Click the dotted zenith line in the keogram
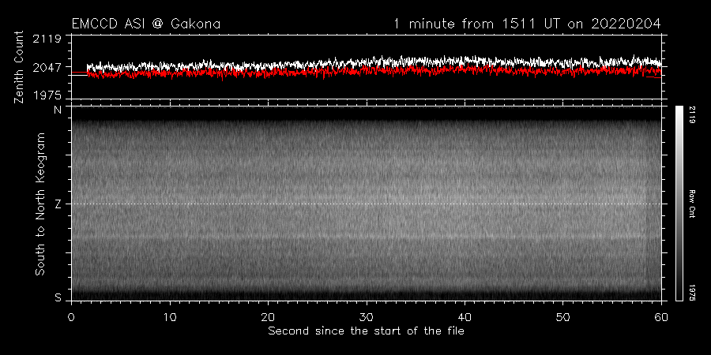 point(367,204)
